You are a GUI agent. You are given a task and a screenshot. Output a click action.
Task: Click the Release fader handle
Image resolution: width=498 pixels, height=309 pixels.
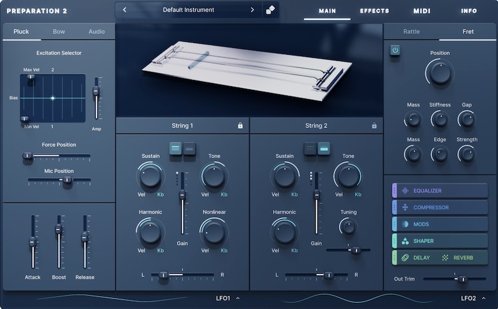point(85,237)
